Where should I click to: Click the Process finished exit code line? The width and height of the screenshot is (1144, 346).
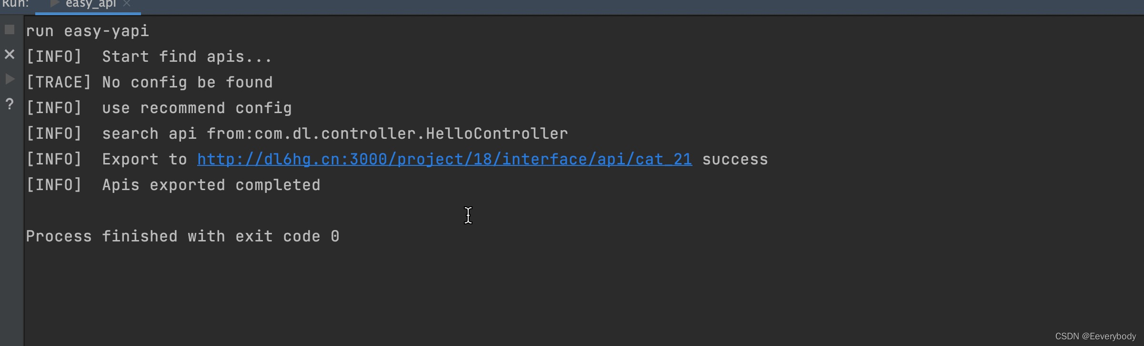(182, 236)
